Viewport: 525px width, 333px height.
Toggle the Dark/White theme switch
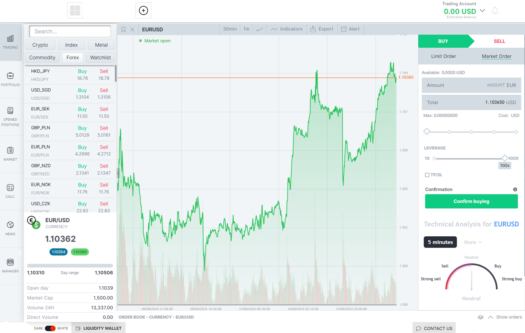point(50,328)
